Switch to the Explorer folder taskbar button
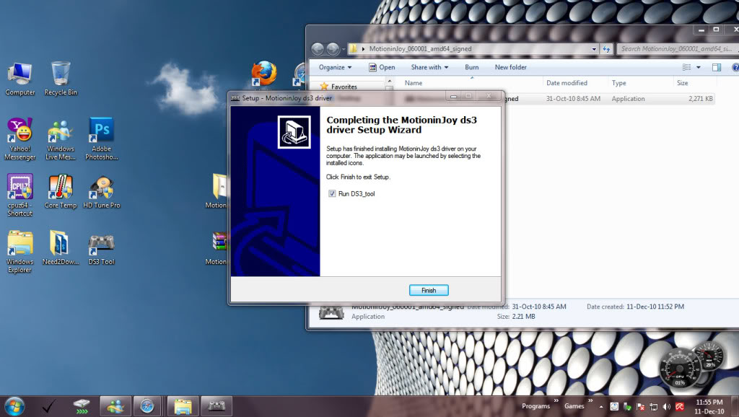739x417 pixels. click(x=183, y=405)
